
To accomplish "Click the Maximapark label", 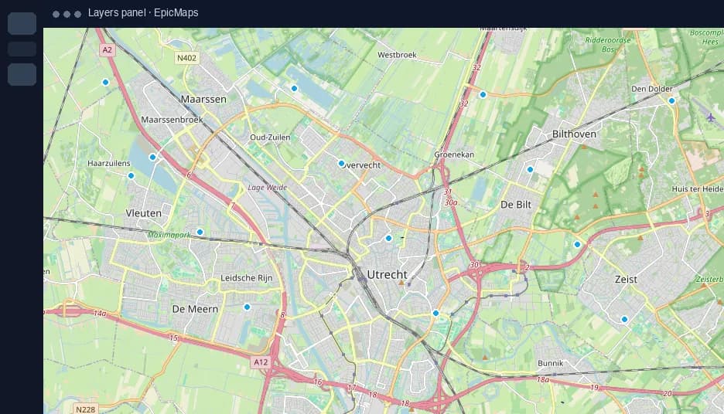I will coord(169,235).
